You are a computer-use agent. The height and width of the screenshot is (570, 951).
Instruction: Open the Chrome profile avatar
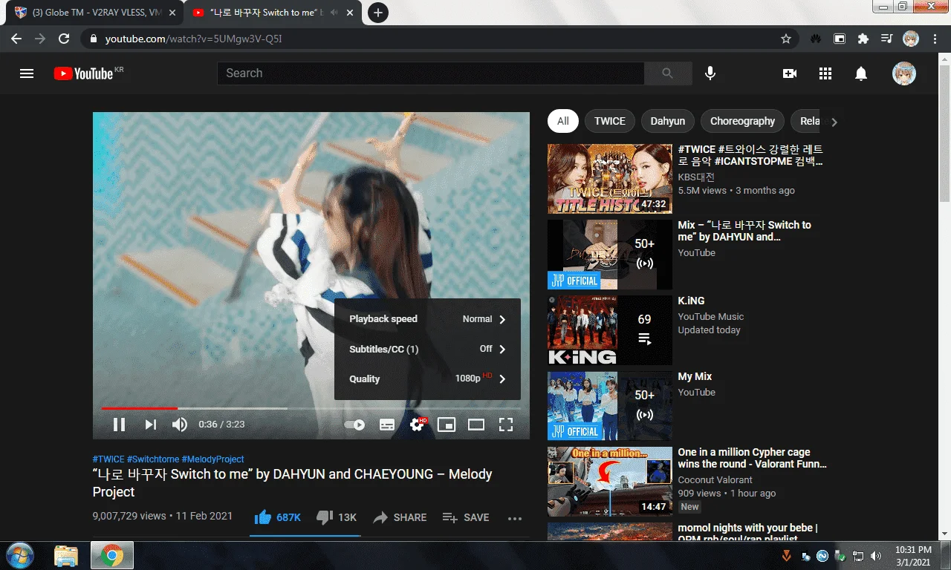[911, 39]
